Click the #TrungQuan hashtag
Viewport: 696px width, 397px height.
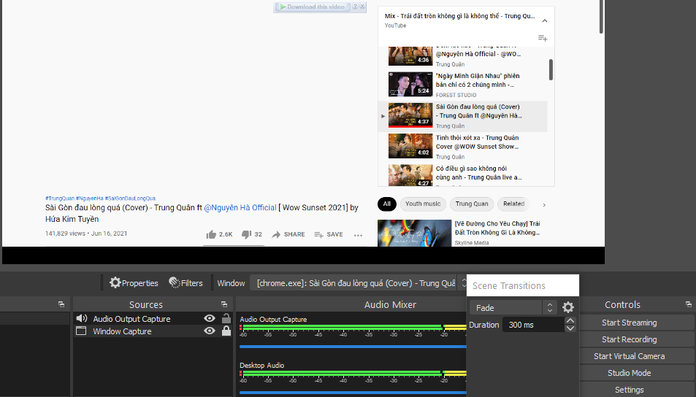click(60, 198)
